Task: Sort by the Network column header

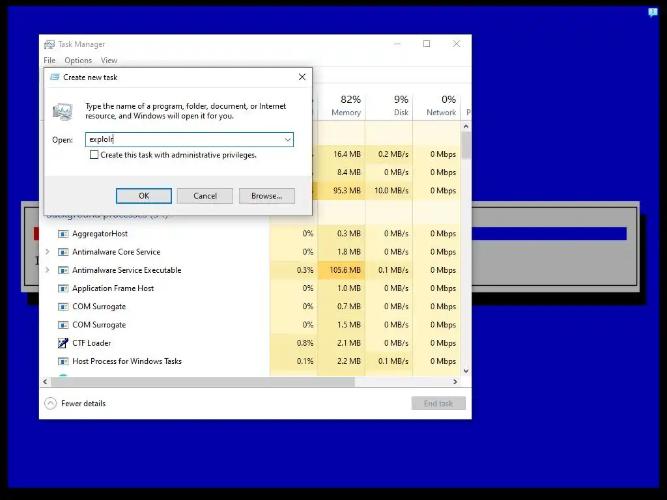Action: (437, 105)
